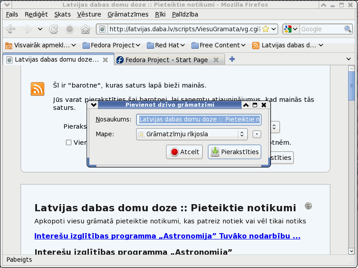
Task: Open the dialog window menu arrow
Action: point(94,105)
